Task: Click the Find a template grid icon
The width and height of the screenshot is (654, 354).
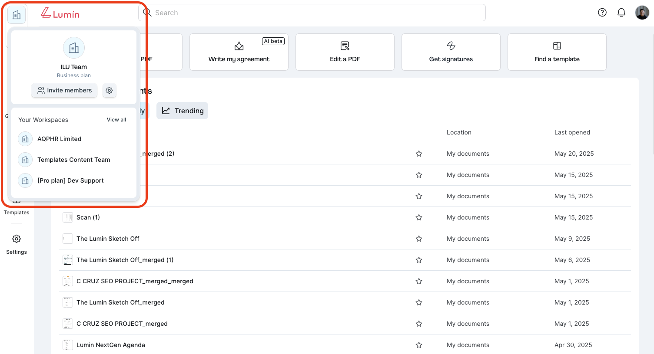Action: pyautogui.click(x=557, y=46)
